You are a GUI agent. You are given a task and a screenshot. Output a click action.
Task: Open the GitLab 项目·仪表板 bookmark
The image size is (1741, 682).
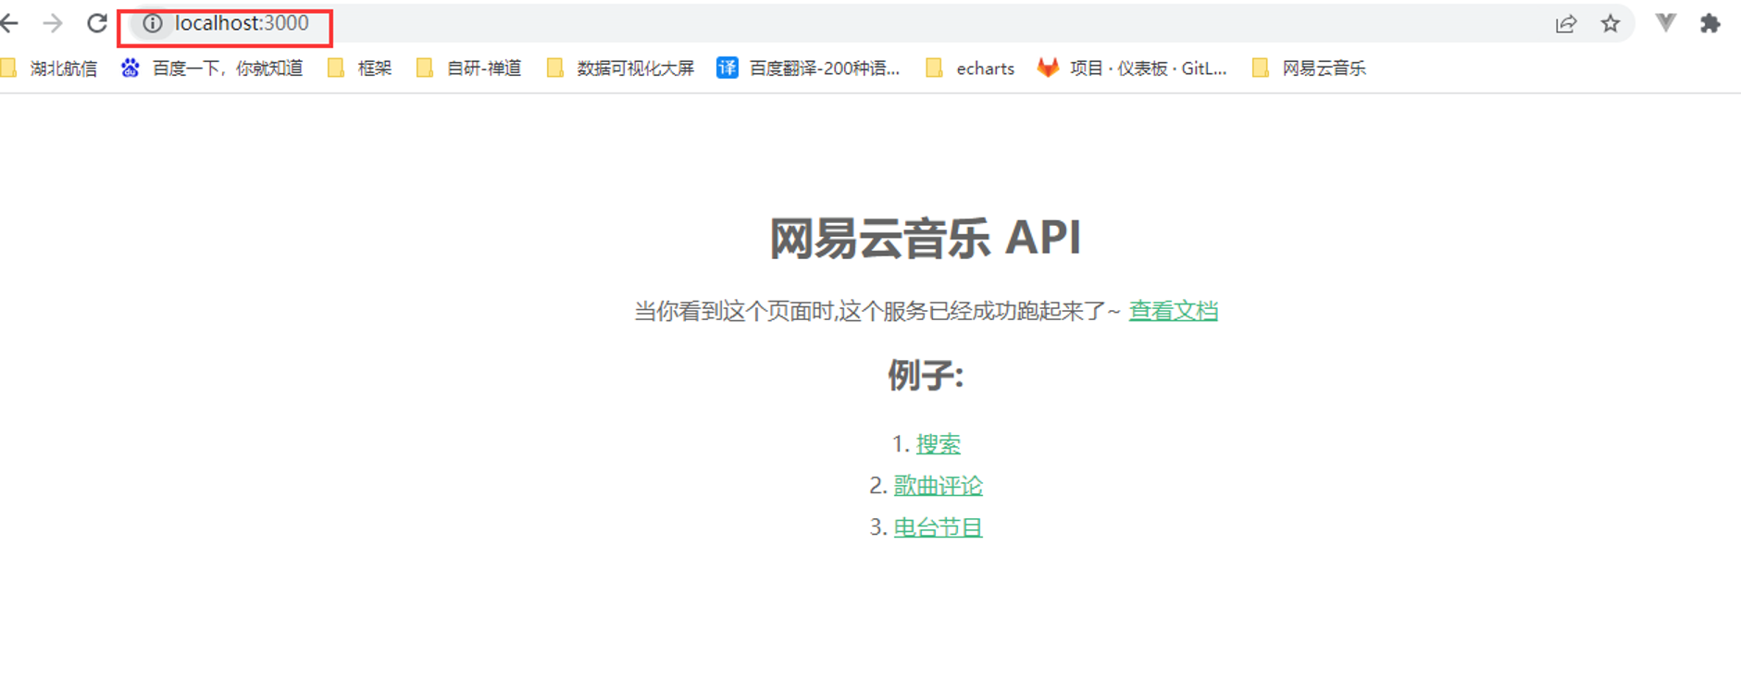pyautogui.click(x=1132, y=68)
